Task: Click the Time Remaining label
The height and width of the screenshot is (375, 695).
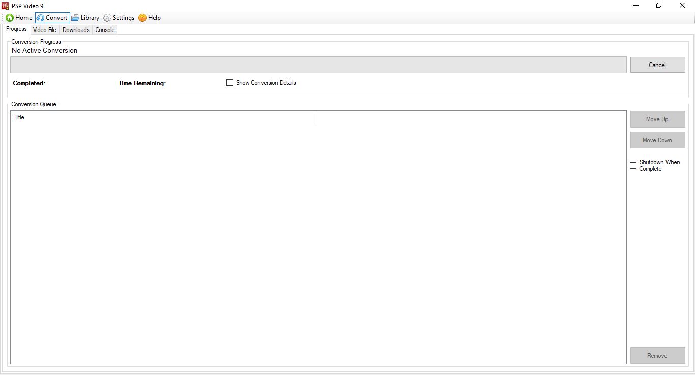Action: click(x=142, y=83)
